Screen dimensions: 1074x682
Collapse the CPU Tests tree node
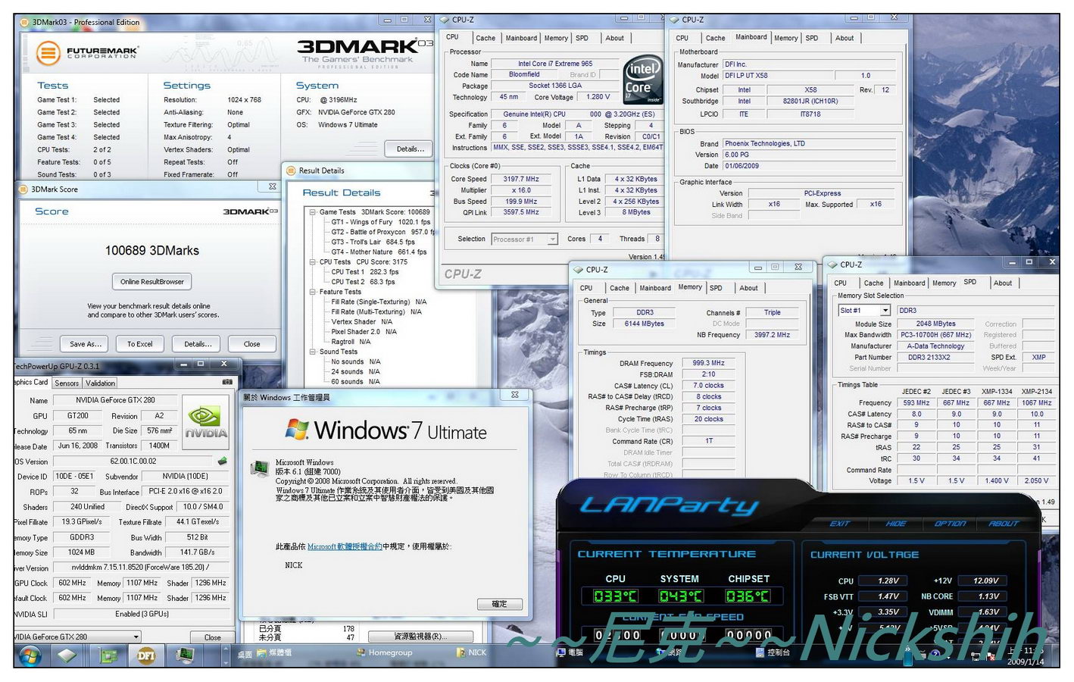pyautogui.click(x=312, y=262)
